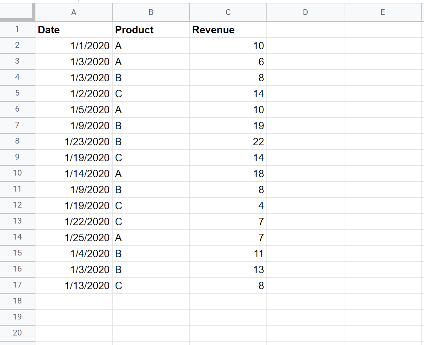This screenshot has width=424, height=345.
Task: Select the cell containing 1/1/2020
Action: pos(74,46)
